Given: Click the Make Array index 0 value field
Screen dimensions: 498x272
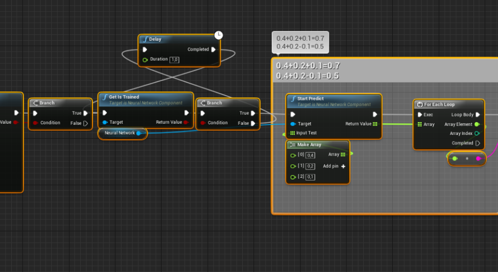Looking at the screenshot, I should pos(310,155).
